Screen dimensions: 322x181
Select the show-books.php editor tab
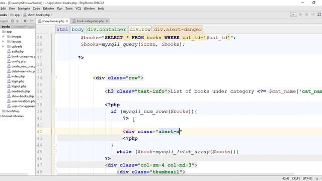(x=53, y=21)
